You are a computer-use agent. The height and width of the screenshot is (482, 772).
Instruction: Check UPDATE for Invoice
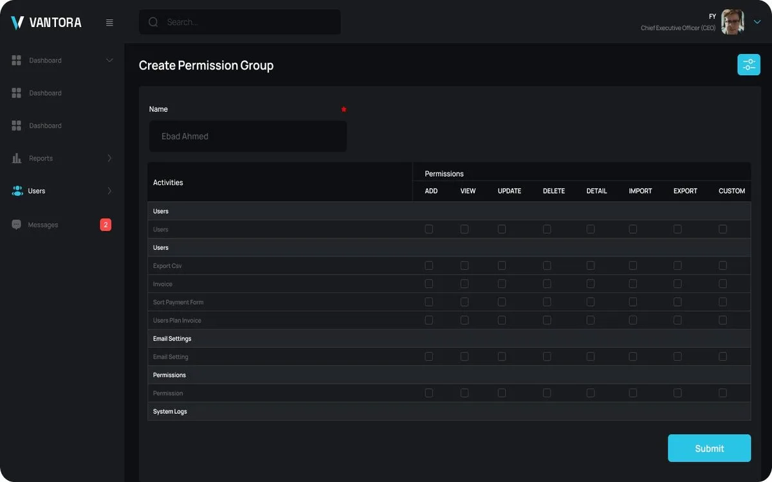502,283
